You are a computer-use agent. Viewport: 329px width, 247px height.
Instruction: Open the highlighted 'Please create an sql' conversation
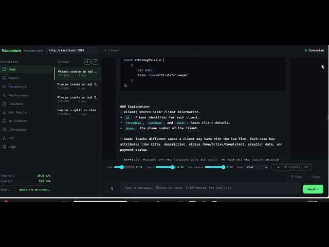coord(78,74)
